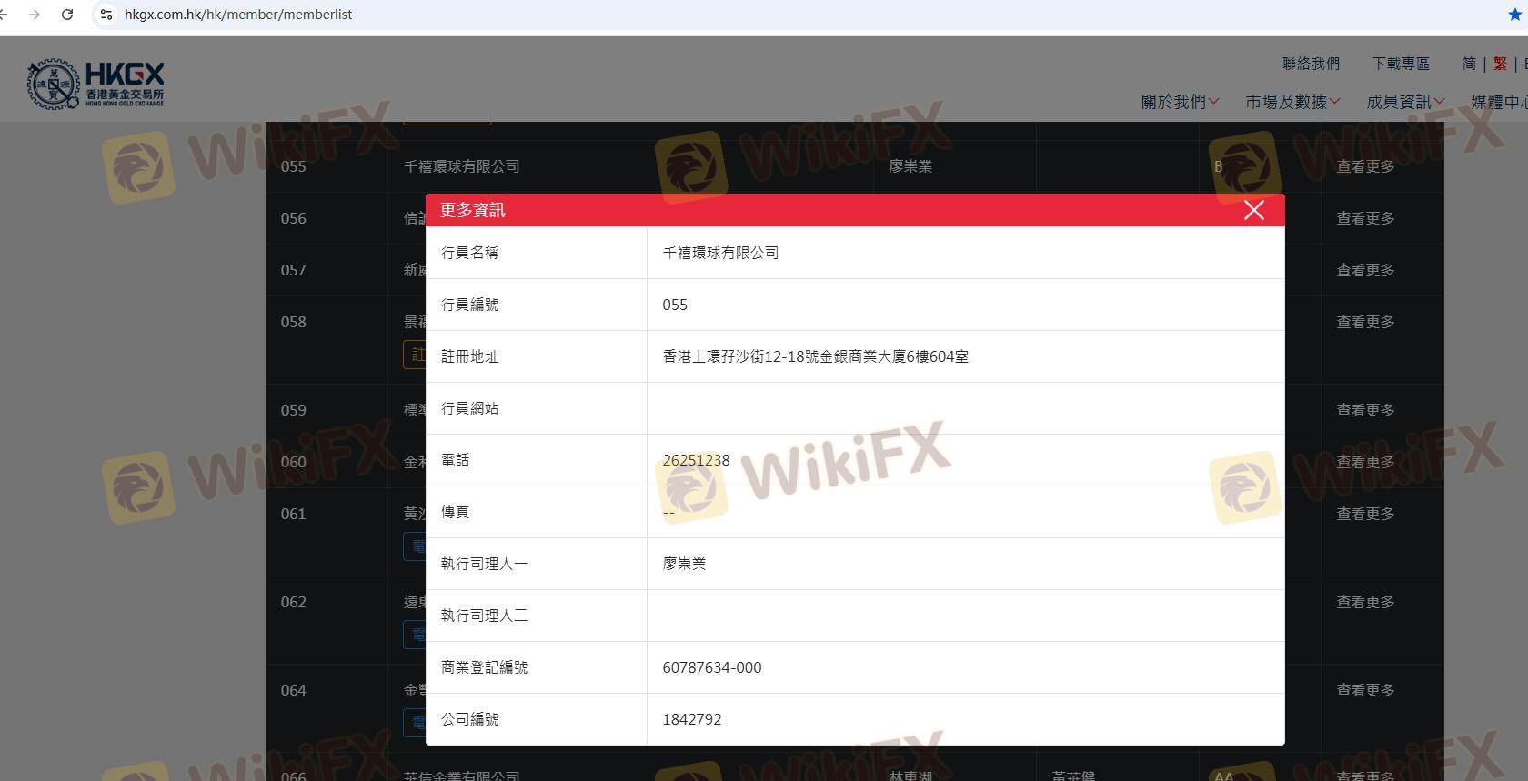Viewport: 1528px width, 781px height.
Task: Expand the 市場及數據 dropdown menu
Action: pyautogui.click(x=1292, y=102)
